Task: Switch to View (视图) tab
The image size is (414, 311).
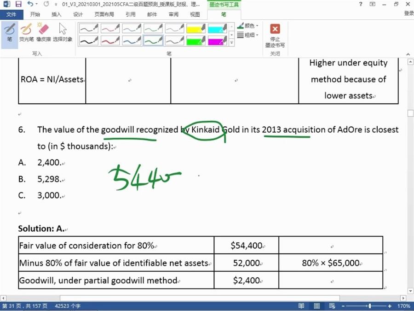Action: coord(195,14)
